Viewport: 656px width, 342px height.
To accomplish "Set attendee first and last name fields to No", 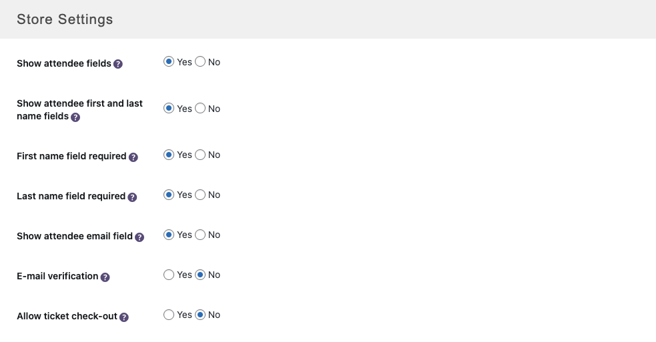I will click(200, 109).
